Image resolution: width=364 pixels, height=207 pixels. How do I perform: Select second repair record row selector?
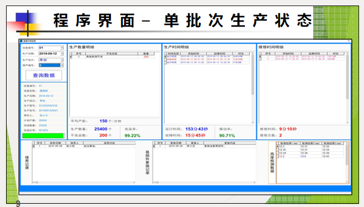(x=260, y=59)
